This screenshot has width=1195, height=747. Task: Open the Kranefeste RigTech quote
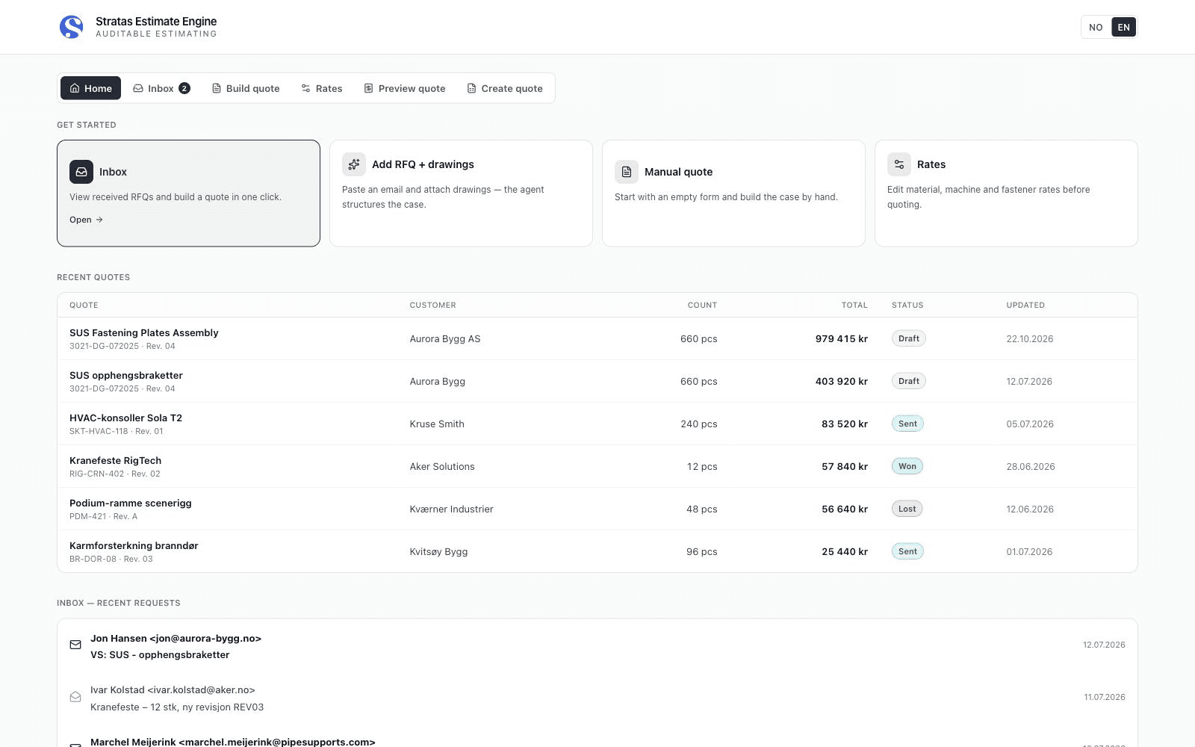coord(597,467)
